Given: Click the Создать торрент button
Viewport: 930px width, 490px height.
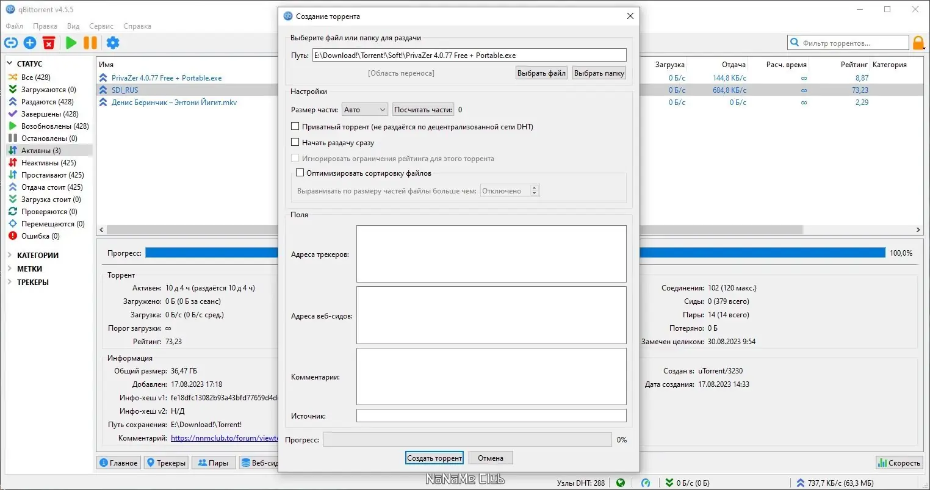Looking at the screenshot, I should (434, 457).
